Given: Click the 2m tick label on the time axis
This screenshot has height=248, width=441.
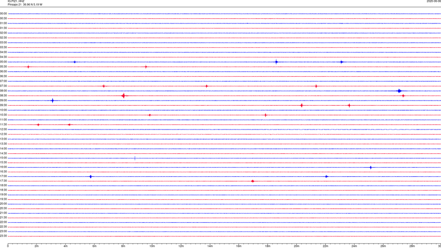Looking at the screenshot, I should point(37,246).
